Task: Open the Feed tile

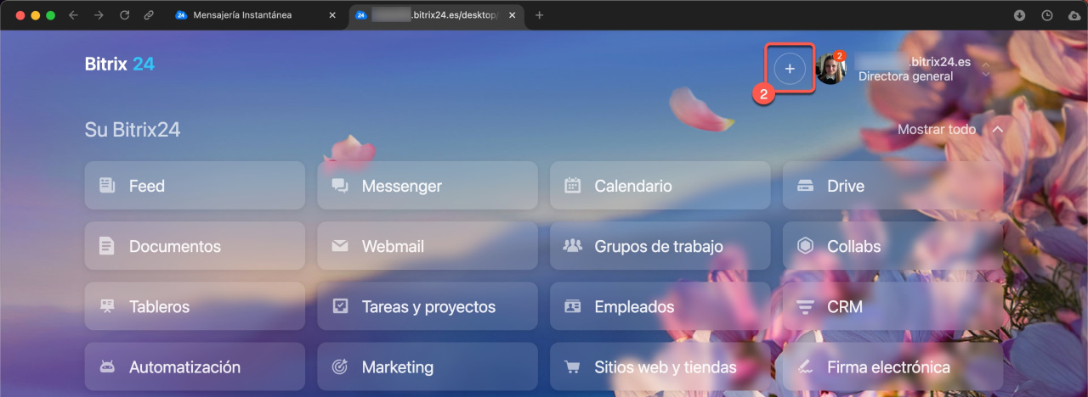Action: pyautogui.click(x=195, y=186)
